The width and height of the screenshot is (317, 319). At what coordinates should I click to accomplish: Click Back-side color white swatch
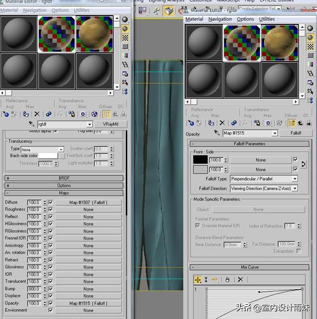(x=48, y=155)
